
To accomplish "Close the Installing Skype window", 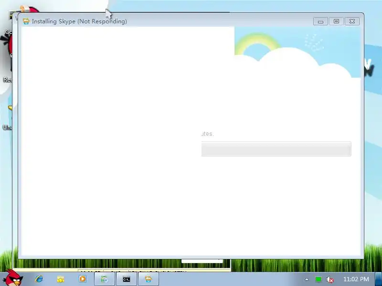I will [x=352, y=21].
